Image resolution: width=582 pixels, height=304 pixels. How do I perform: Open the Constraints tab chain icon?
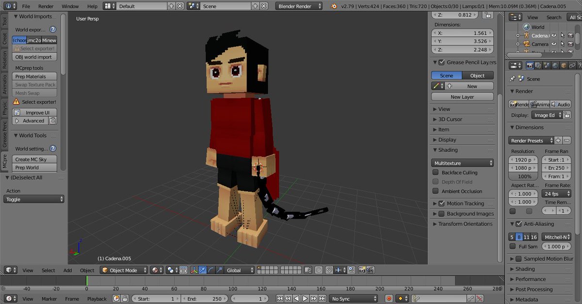click(572, 65)
